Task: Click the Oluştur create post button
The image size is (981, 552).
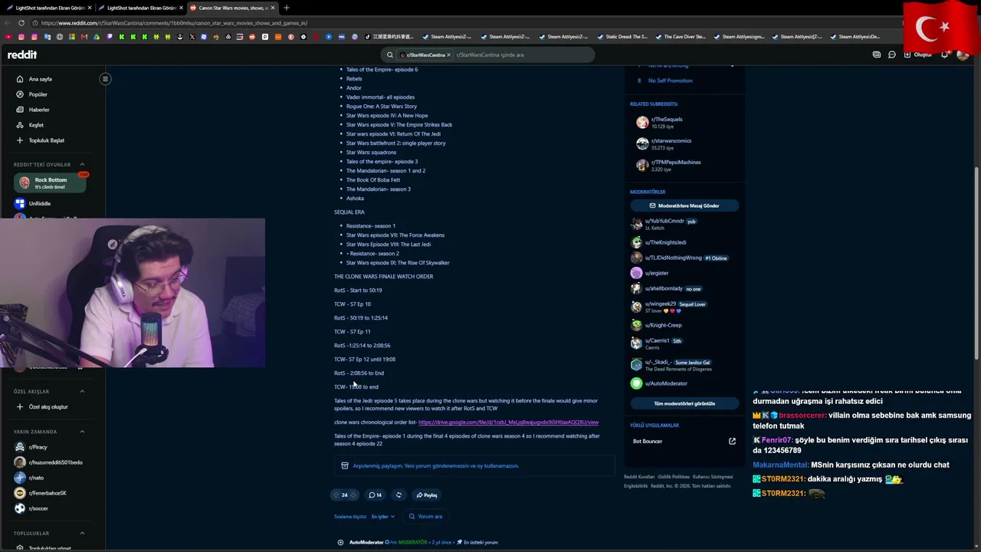Action: pos(918,55)
